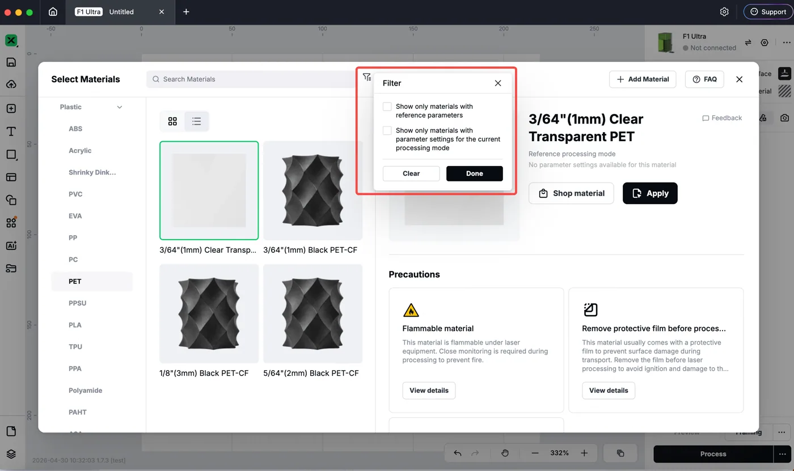The height and width of the screenshot is (471, 794).
Task: Switch to list view of materials
Action: 196,121
